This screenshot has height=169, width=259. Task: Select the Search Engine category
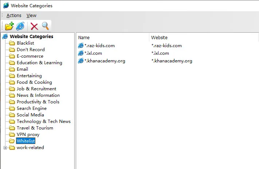pos(32,108)
